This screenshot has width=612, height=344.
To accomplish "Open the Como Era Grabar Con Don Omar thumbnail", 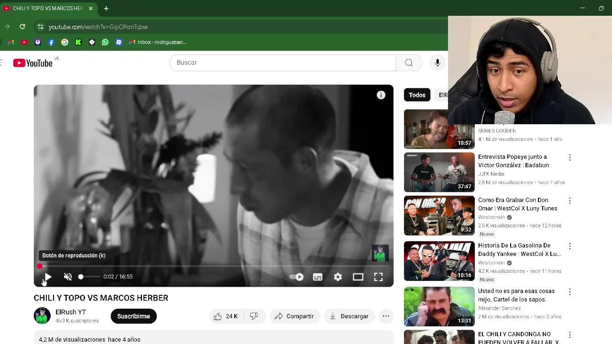I will coord(439,215).
